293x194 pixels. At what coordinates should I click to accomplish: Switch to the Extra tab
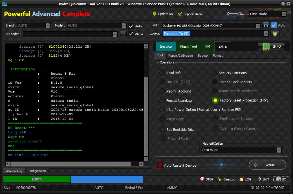[222, 46]
